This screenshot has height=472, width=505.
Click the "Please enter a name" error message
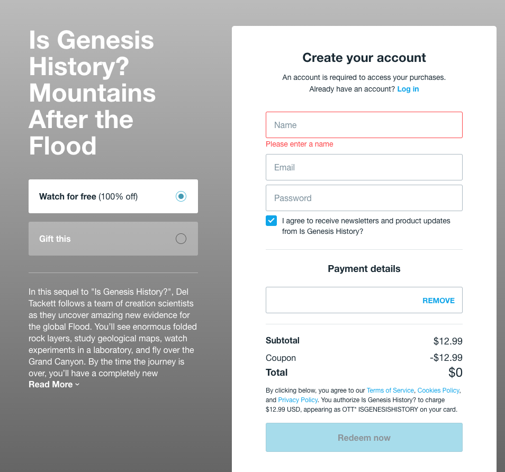coord(300,144)
